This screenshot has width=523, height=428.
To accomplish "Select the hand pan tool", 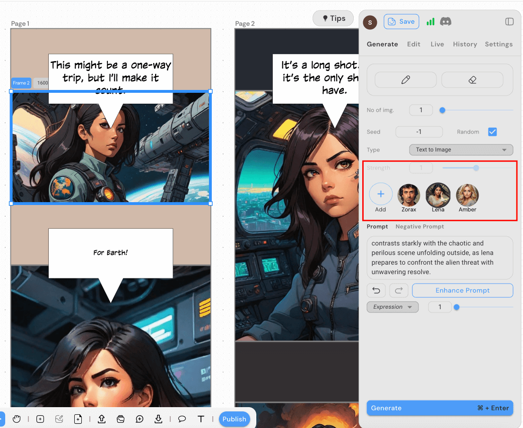I will [17, 419].
